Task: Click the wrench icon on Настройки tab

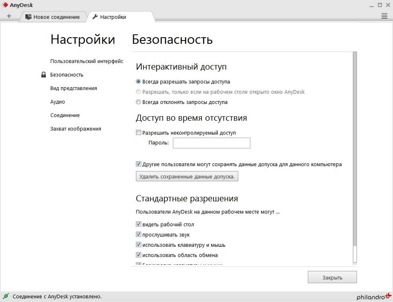Action: 95,17
